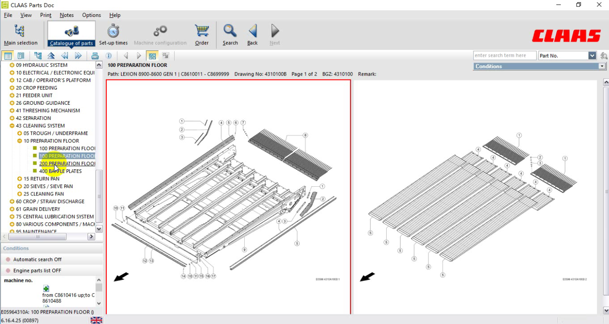This screenshot has height=324, width=609.
Task: Switch to the single-column list view icon
Action: click(8, 56)
